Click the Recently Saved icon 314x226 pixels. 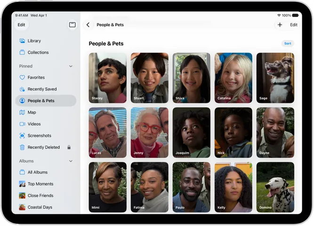[22, 89]
